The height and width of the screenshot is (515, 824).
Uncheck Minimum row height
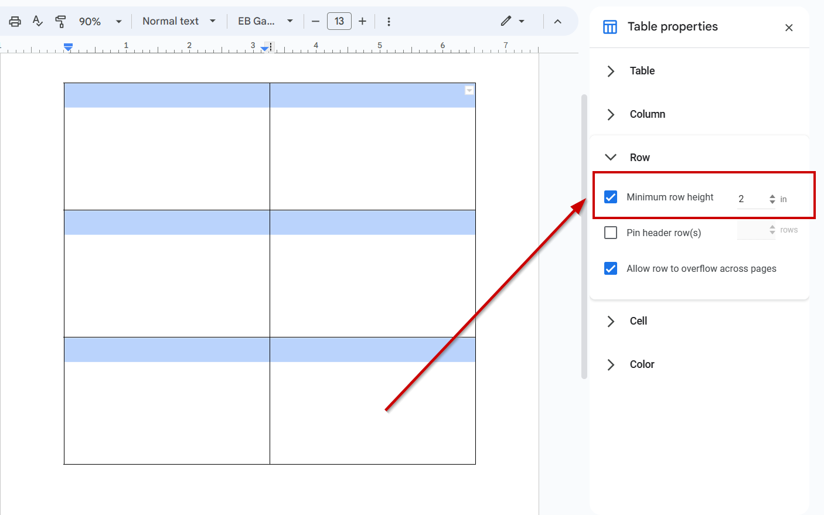[610, 197]
